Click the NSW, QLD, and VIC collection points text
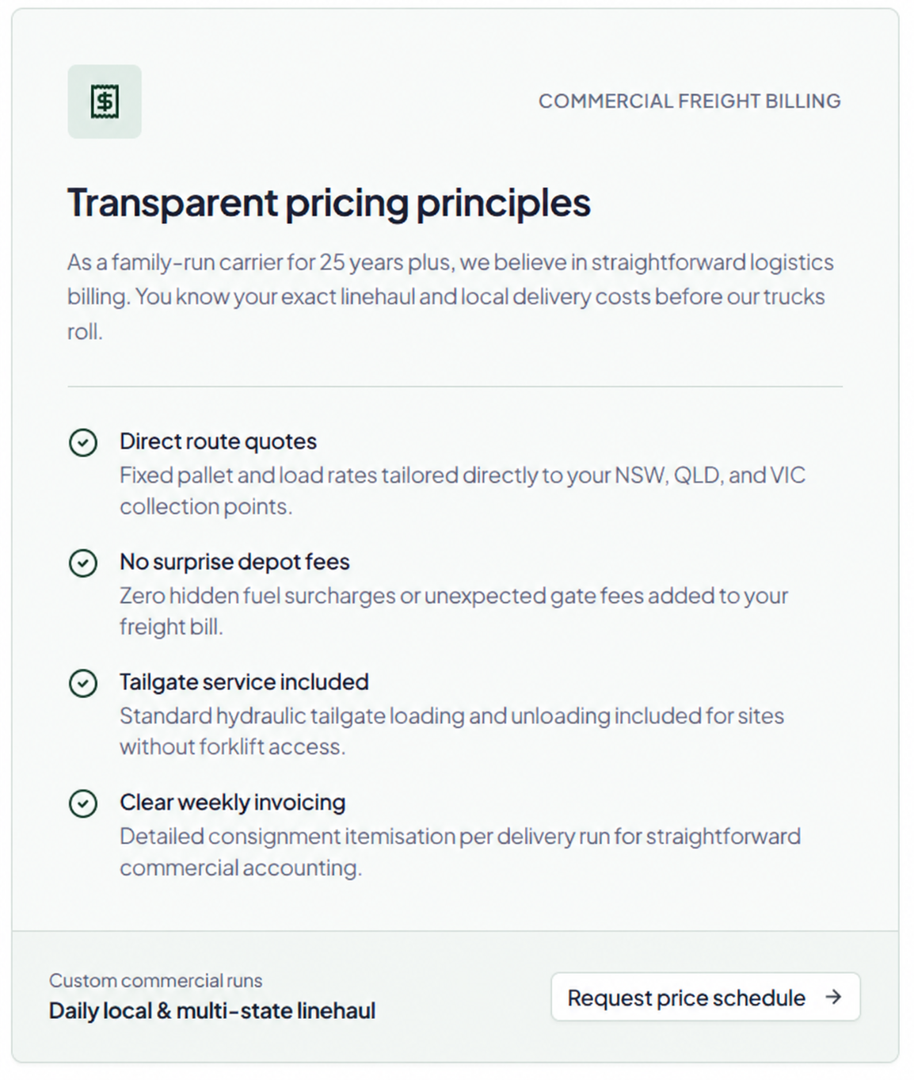Image resolution: width=914 pixels, height=1080 pixels. (x=463, y=490)
